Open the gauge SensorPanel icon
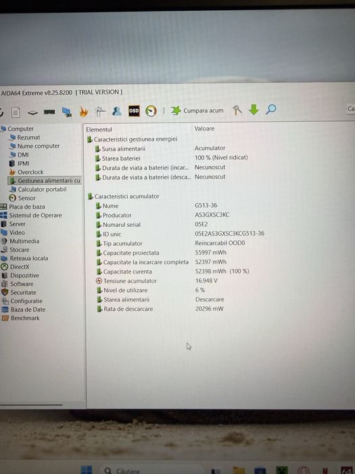This screenshot has width=355, height=474. coord(151,111)
